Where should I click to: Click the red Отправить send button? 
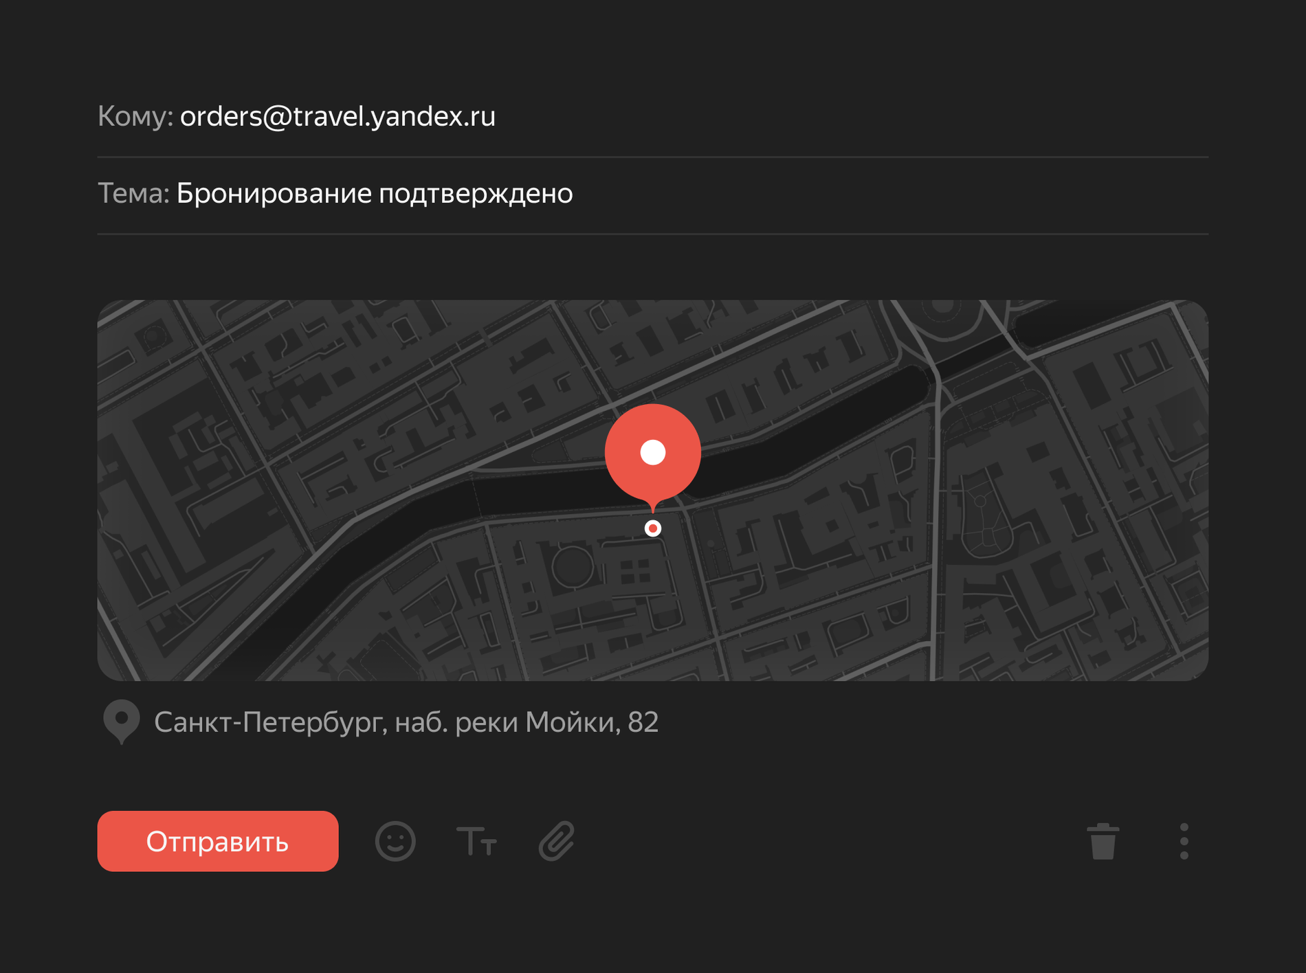click(218, 841)
